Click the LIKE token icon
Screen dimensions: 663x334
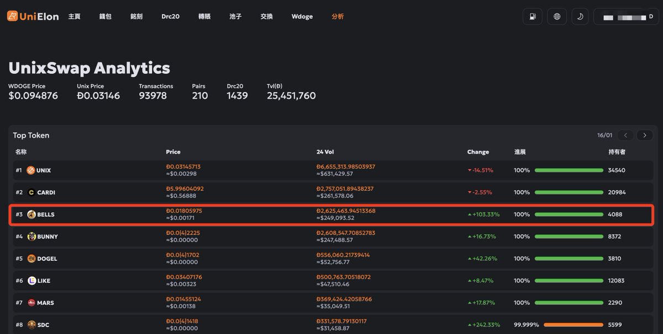coord(31,281)
